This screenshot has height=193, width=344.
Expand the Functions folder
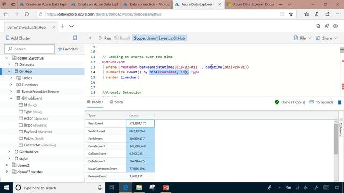tap(11, 85)
